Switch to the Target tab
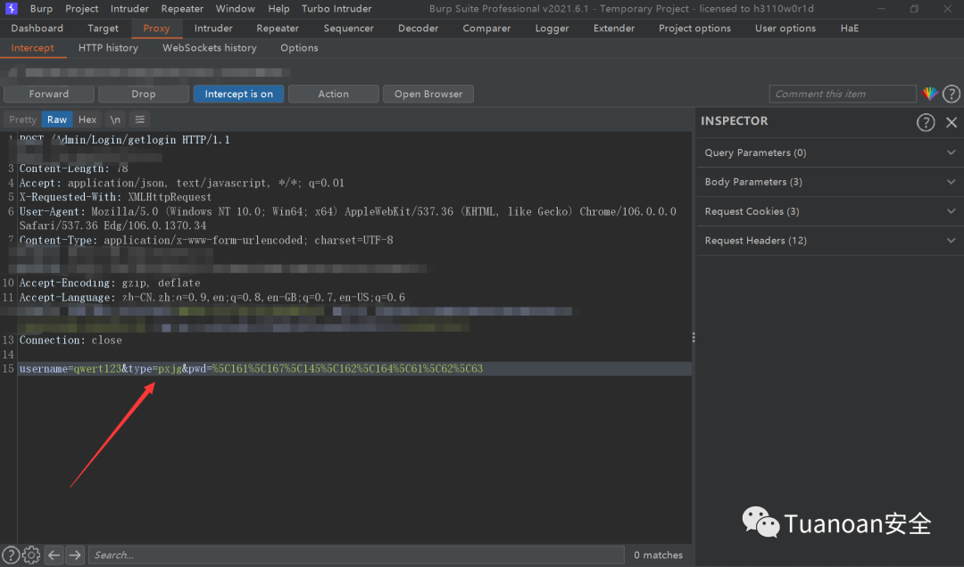Viewport: 964px width, 567px height. (103, 29)
